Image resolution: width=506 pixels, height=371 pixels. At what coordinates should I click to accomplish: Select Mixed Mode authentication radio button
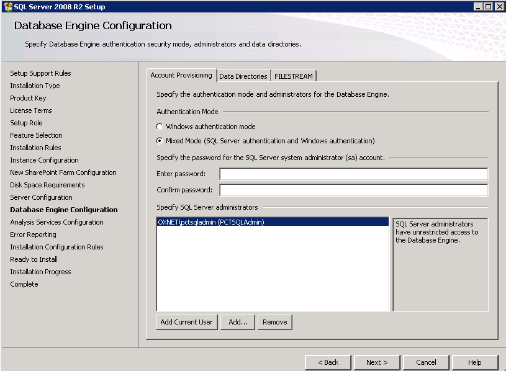[x=160, y=141]
